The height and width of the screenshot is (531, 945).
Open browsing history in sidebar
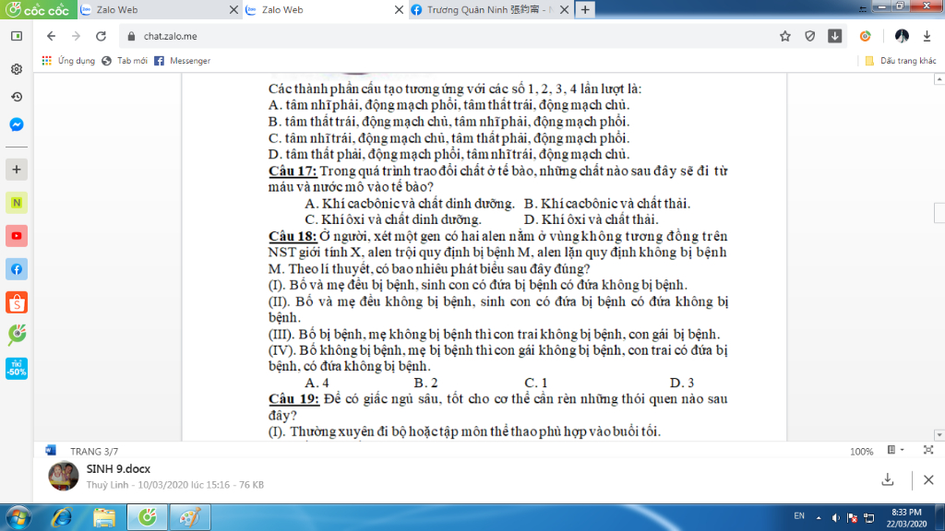point(17,97)
